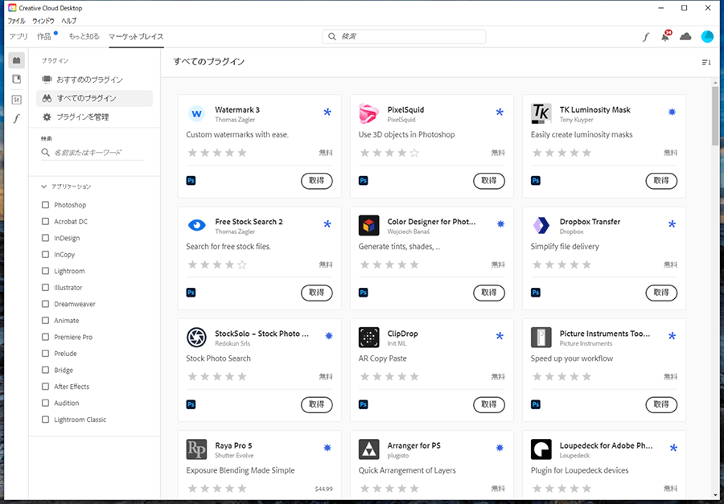Click the Loupedeck plugin icon
Image resolution: width=724 pixels, height=504 pixels.
pos(541,449)
